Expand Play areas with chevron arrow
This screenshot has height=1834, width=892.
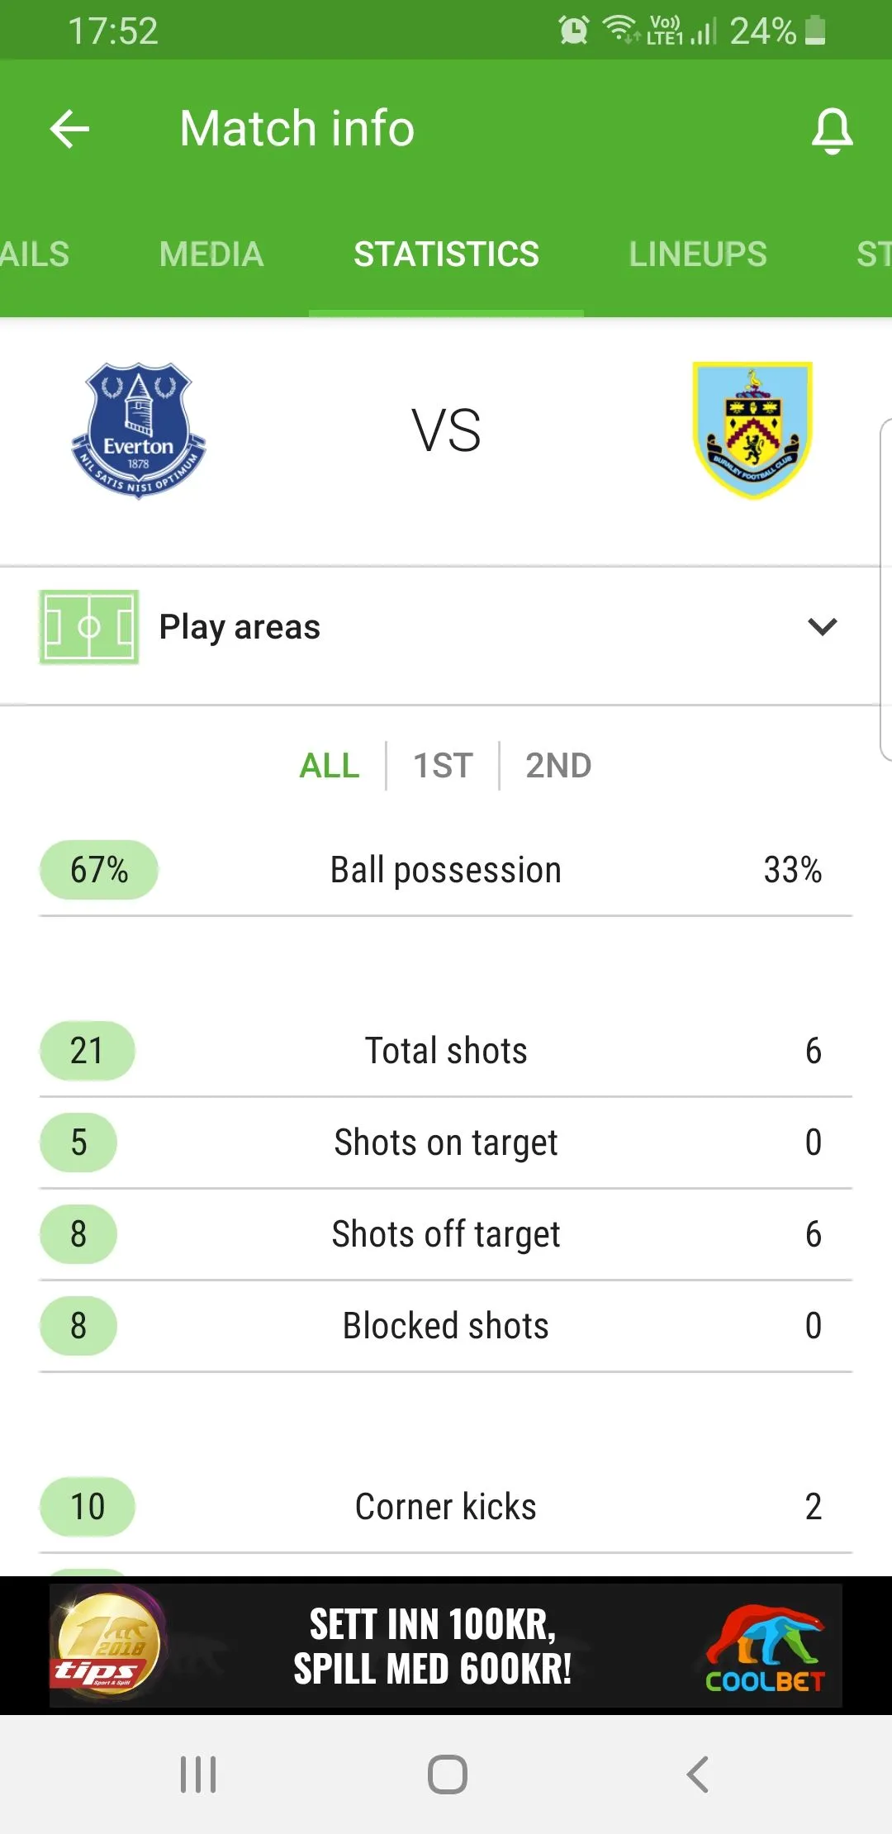[x=822, y=627]
